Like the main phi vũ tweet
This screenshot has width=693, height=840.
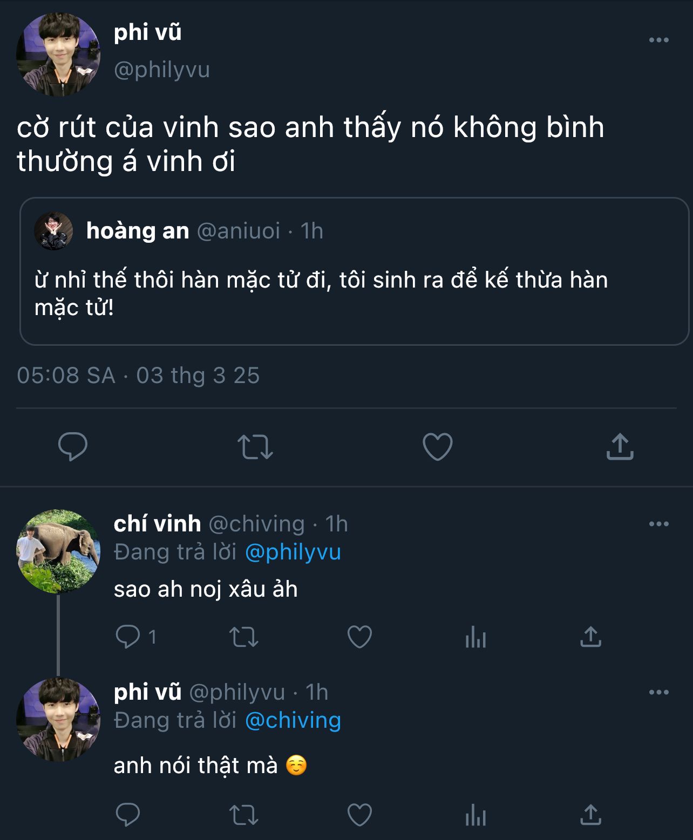437,447
